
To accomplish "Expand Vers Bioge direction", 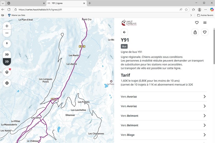I will pyautogui.click(x=164, y=135).
